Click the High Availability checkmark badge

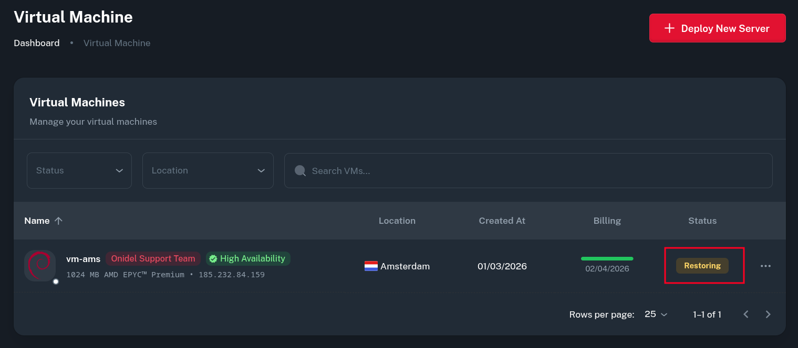pyautogui.click(x=247, y=258)
